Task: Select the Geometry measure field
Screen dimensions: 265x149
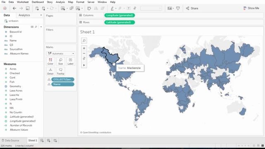Action: [x=15, y=87]
